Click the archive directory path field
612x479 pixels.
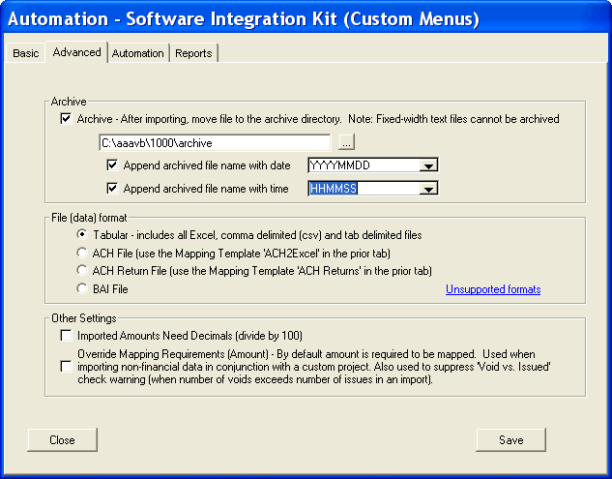(215, 142)
